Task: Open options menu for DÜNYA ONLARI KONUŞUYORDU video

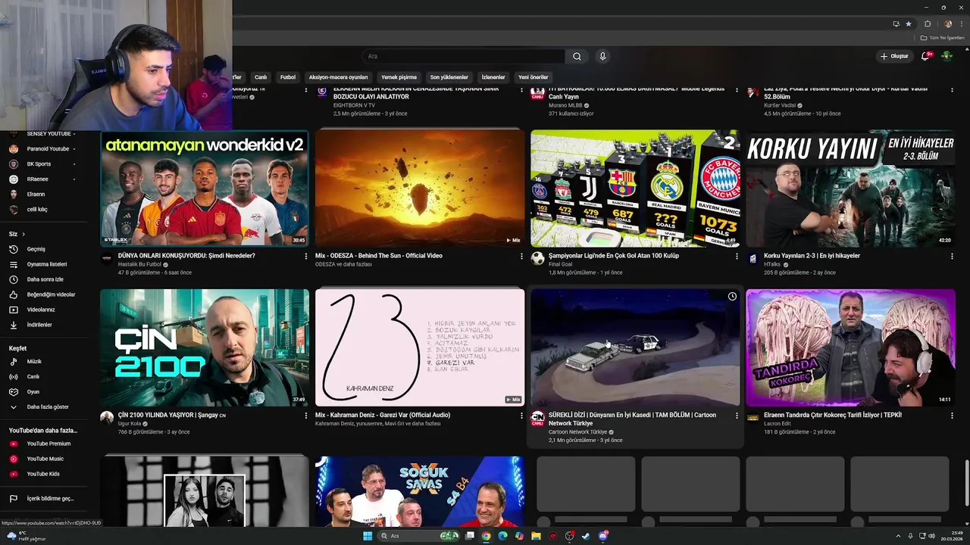Action: coord(306,257)
